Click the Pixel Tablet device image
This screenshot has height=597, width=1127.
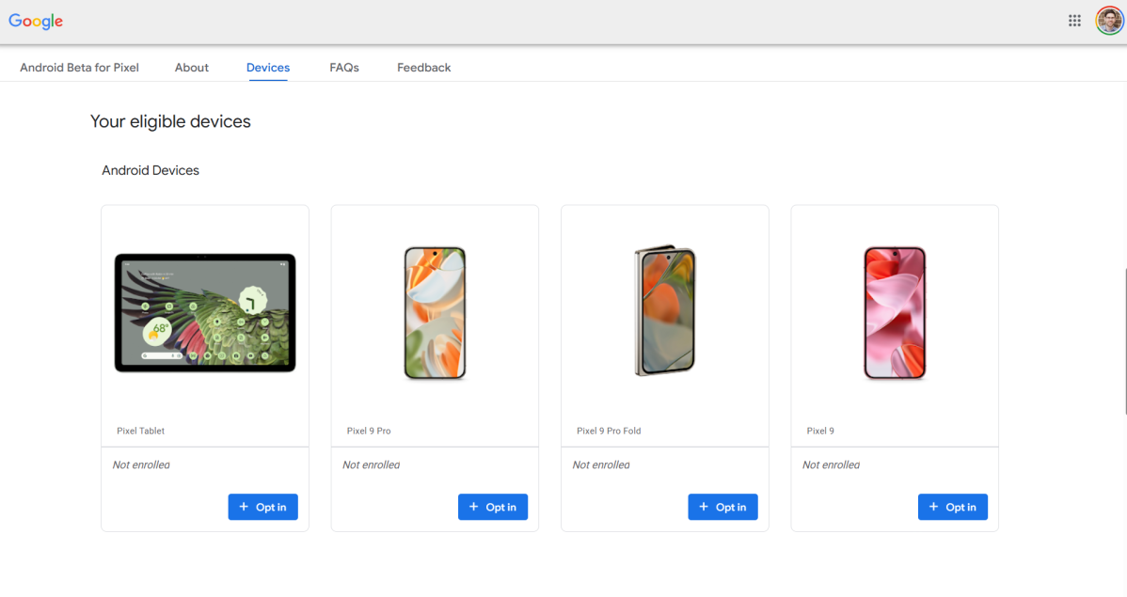tap(205, 312)
